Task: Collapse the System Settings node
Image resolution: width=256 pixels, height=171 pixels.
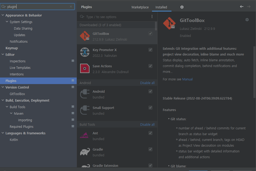Action: click(x=7, y=22)
